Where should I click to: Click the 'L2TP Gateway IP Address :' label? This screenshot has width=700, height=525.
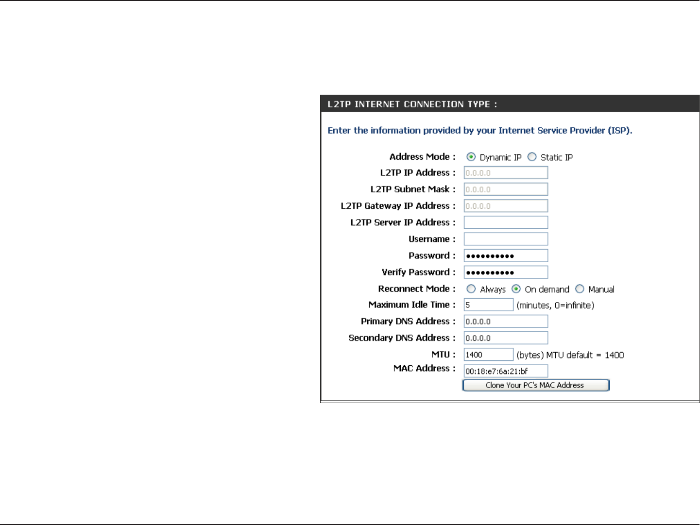398,206
